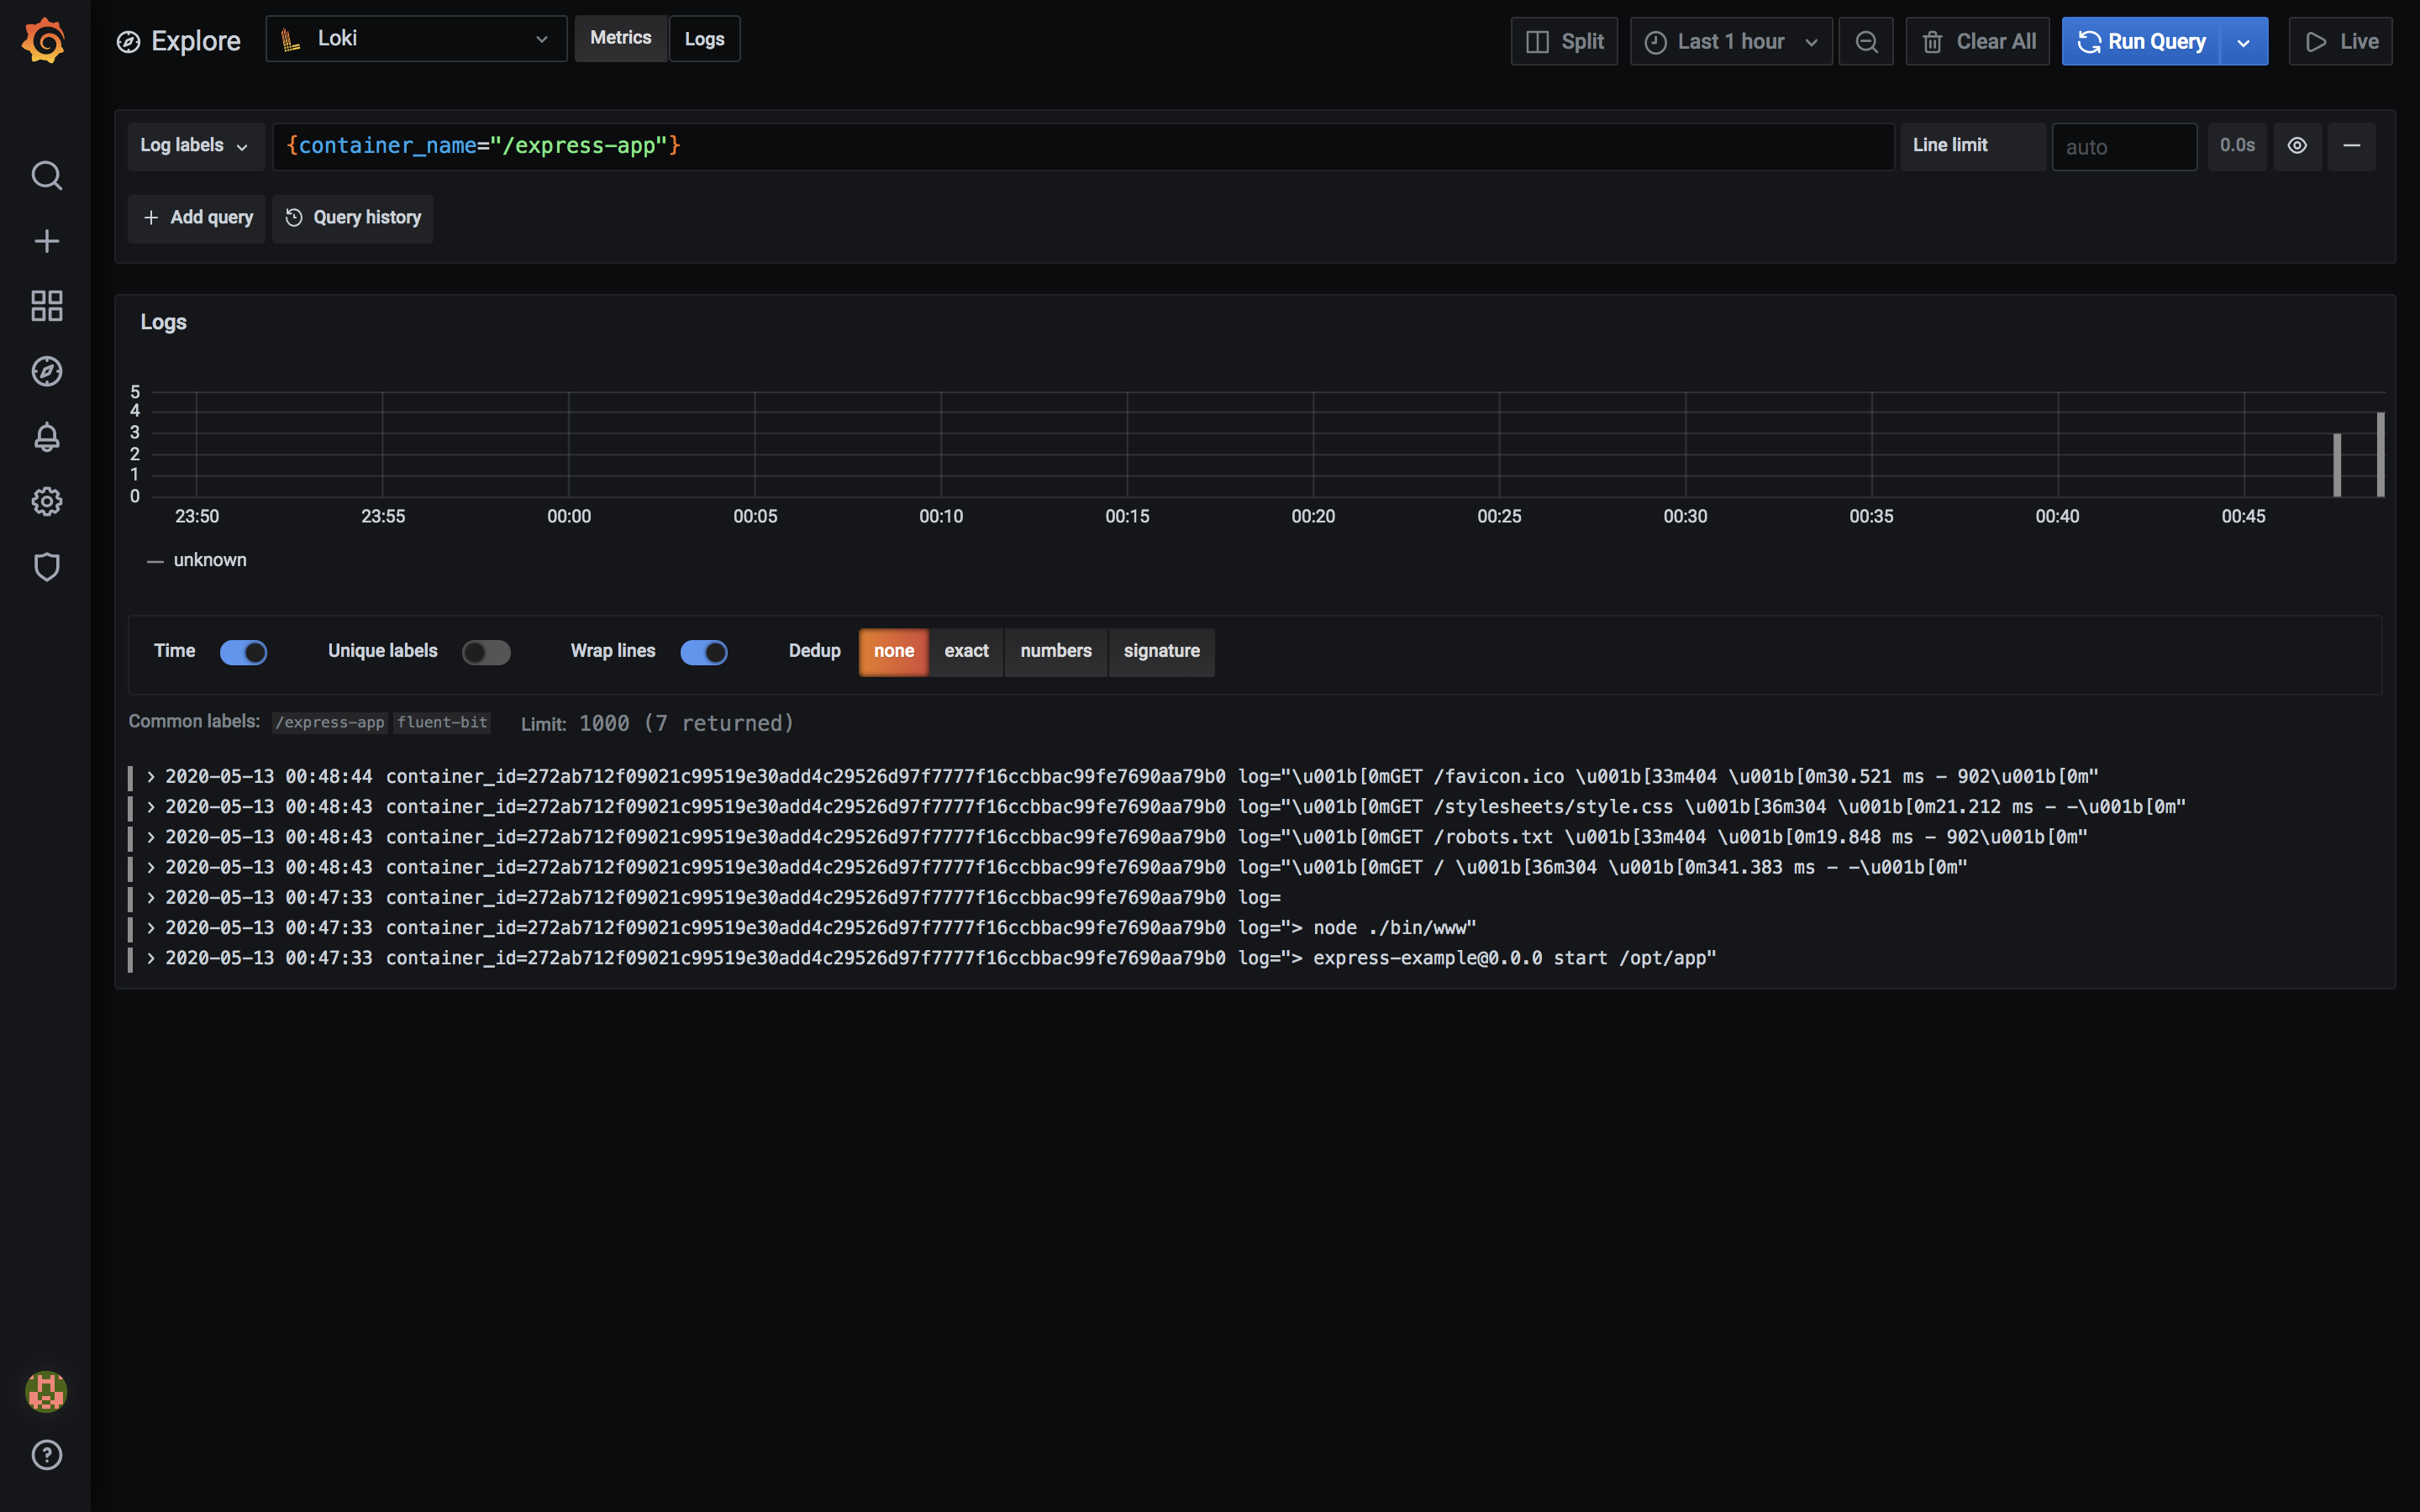Open the Log labels dropdown

(x=195, y=146)
